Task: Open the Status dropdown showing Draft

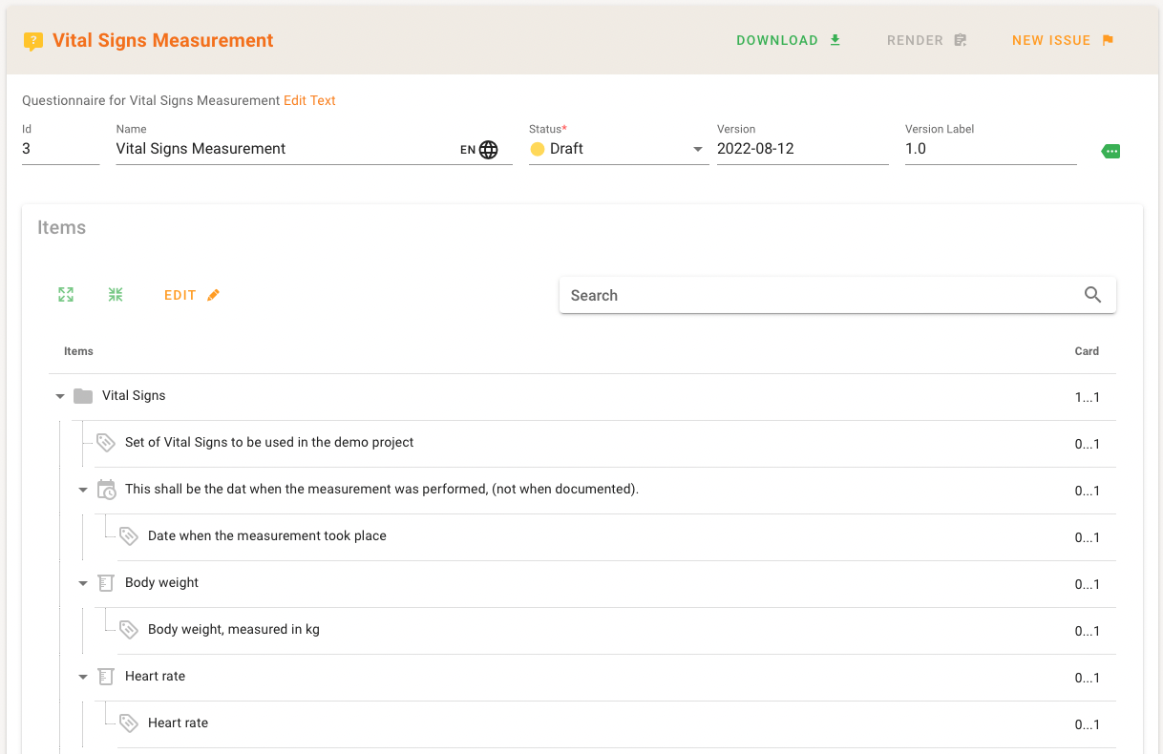Action: (618, 150)
